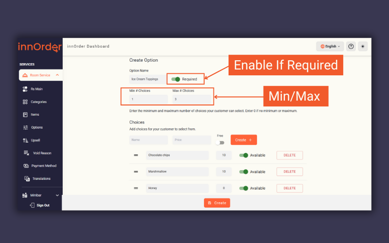This screenshot has width=389, height=243.
Task: Click the Min # Choices field
Action: [148, 99]
